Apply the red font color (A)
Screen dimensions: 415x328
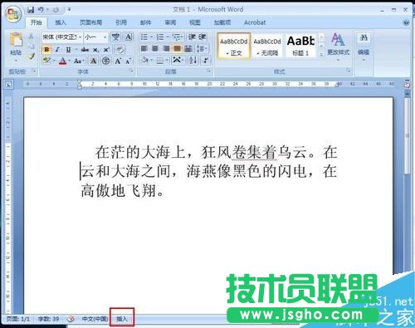point(63,61)
